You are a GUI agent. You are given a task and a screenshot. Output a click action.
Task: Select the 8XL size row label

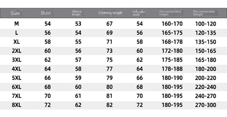click(16, 105)
